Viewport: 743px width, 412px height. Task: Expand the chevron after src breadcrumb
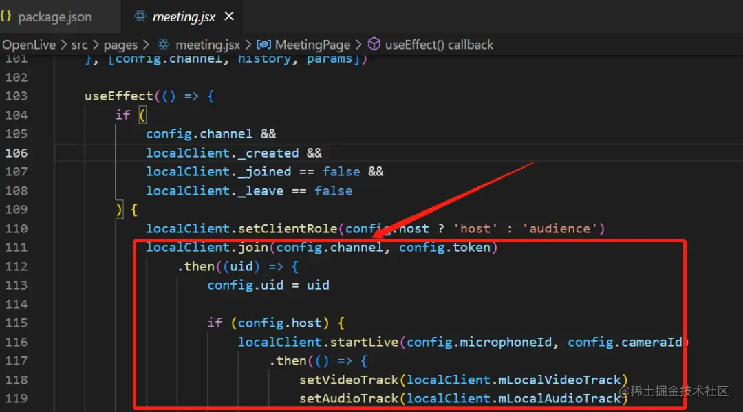tap(96, 45)
